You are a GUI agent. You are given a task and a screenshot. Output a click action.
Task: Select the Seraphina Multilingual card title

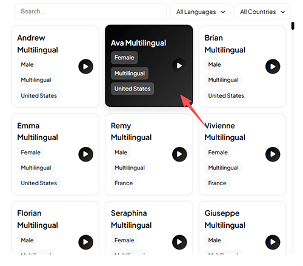tap(132, 219)
